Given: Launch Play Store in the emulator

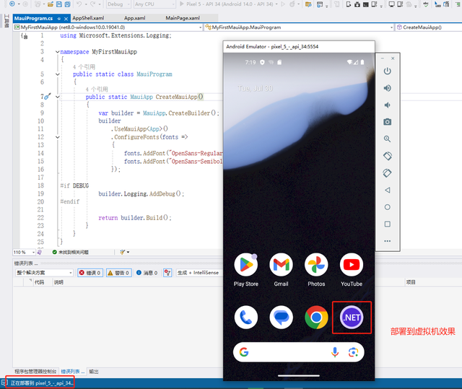Looking at the screenshot, I should [245, 265].
